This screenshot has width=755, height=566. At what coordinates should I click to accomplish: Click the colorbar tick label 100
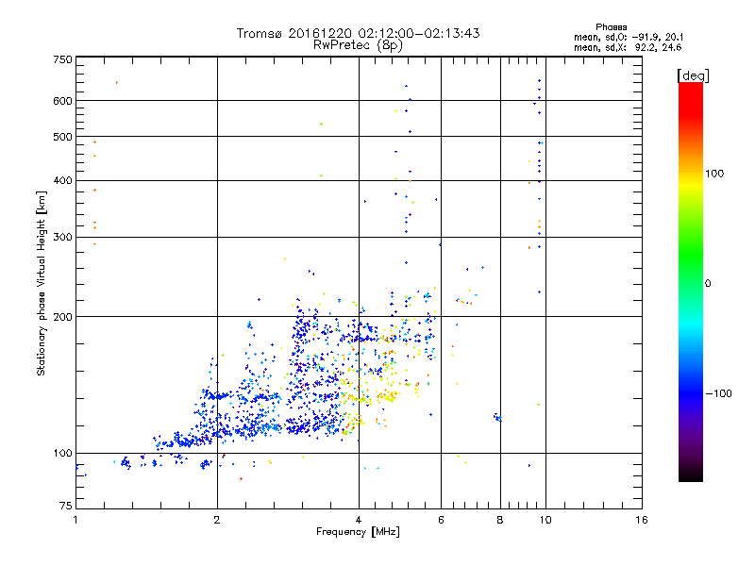pos(714,174)
